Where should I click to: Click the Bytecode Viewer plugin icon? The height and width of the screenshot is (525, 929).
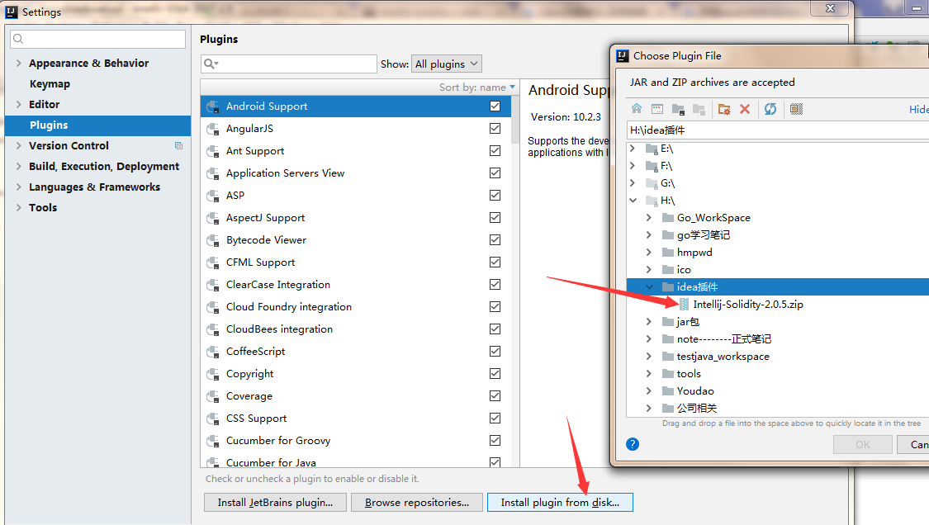click(213, 240)
